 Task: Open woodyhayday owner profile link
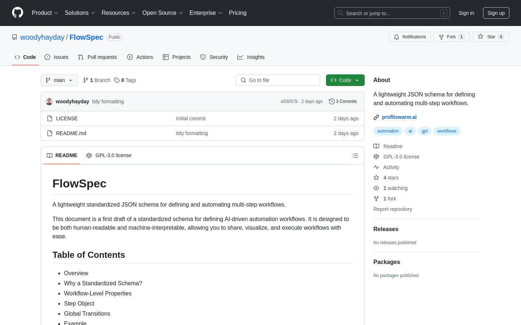pos(42,37)
